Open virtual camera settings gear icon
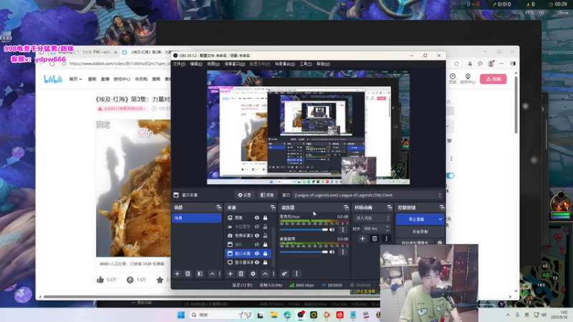This screenshot has height=322, width=573. click(440, 243)
